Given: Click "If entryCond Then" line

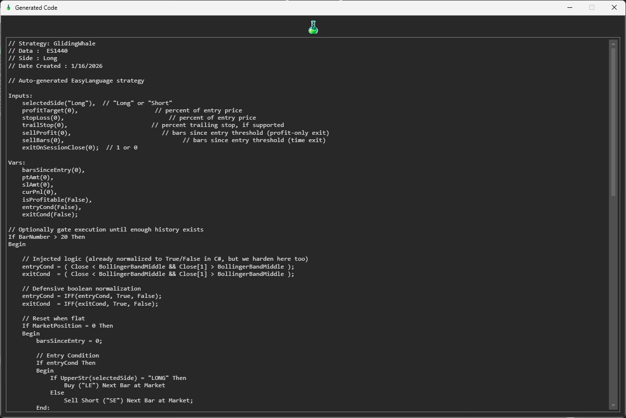Looking at the screenshot, I should pyautogui.click(x=66, y=363).
